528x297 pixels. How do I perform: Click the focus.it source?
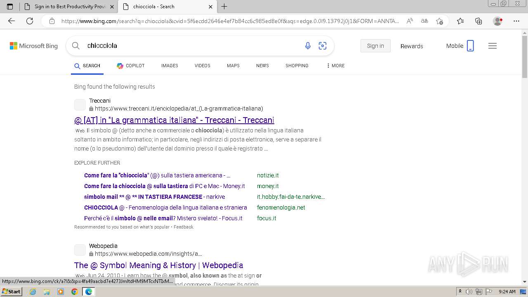coord(266,218)
